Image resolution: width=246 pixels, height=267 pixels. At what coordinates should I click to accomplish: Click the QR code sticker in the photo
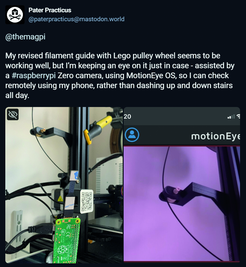(x=87, y=202)
